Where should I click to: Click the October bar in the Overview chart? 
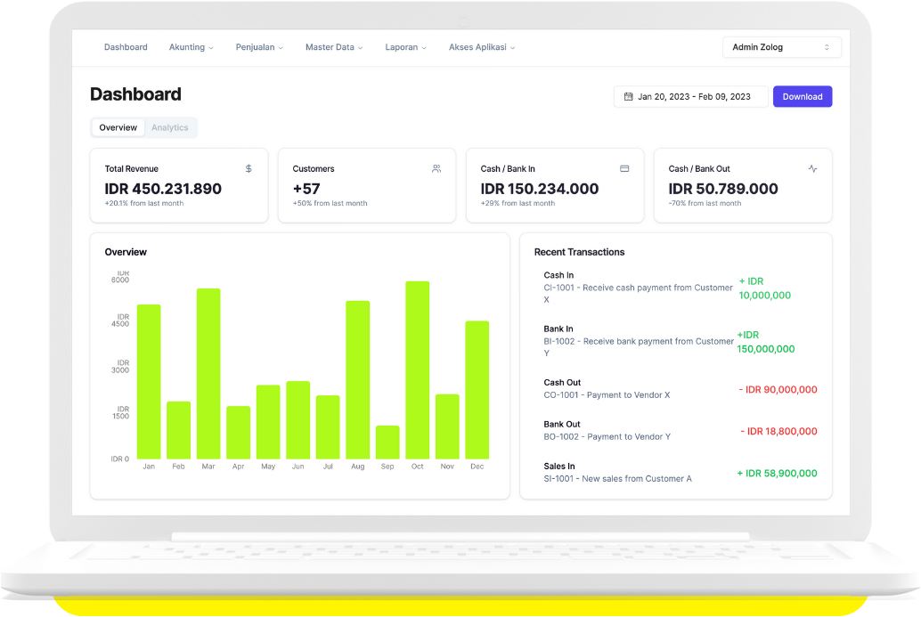pyautogui.click(x=417, y=369)
